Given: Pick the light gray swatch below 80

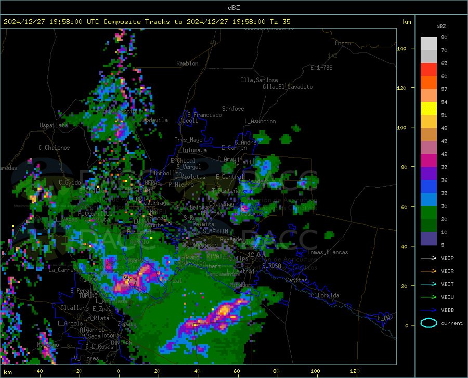Looking at the screenshot, I should point(428,44).
